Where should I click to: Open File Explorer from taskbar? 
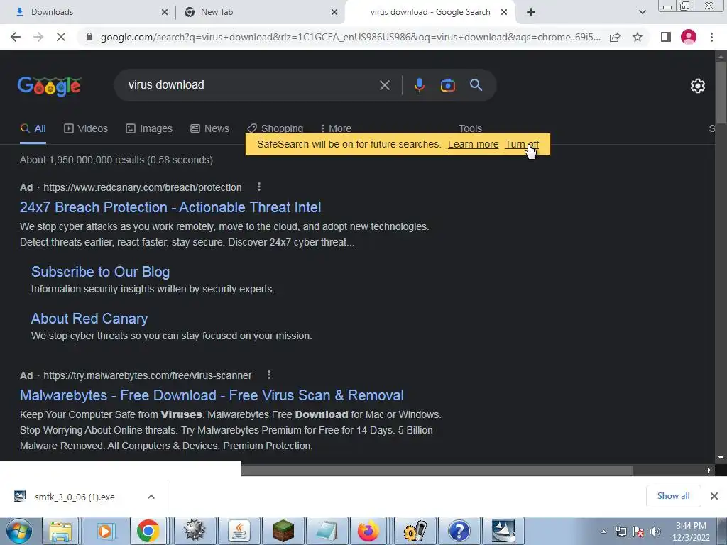point(61,531)
